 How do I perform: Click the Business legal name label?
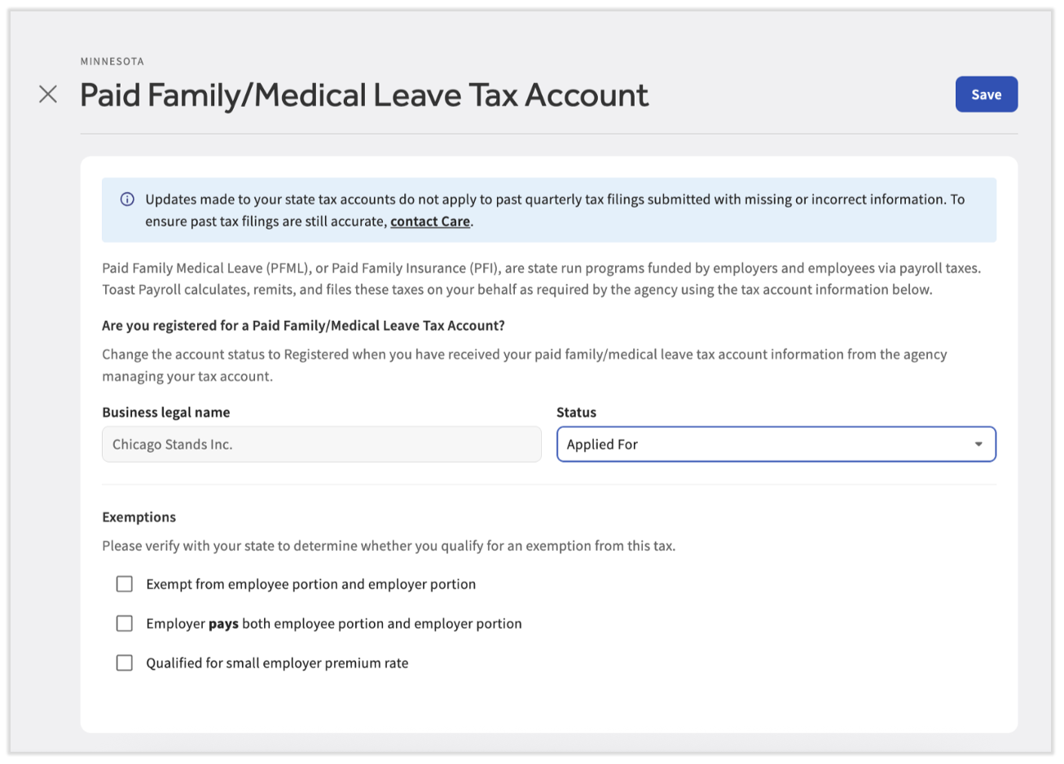[x=166, y=412]
